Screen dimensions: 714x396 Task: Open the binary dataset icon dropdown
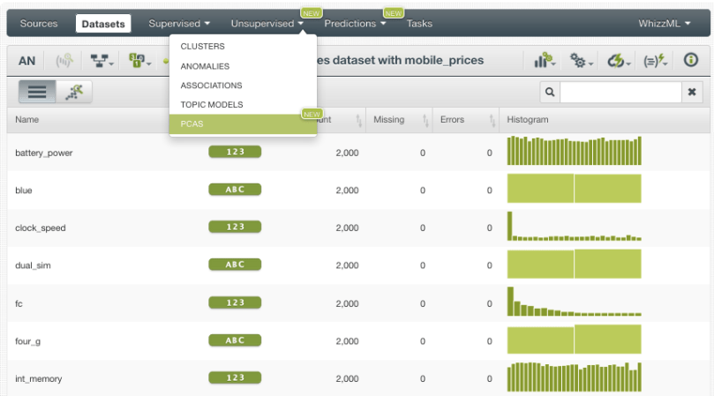point(140,61)
